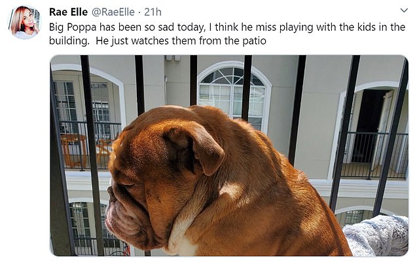
Task: Click the arched window behind the dog
Action: click(234, 93)
